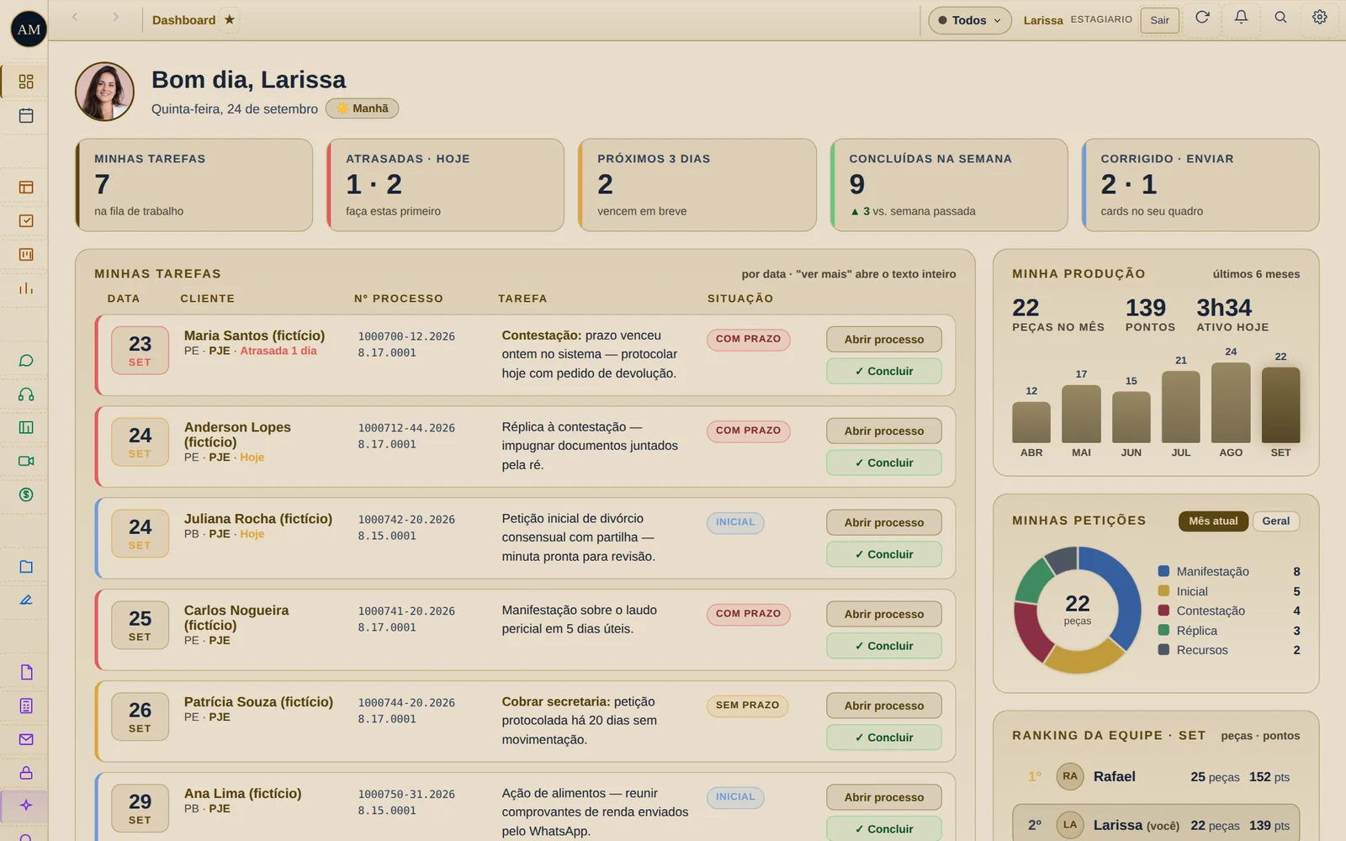Open the folder icon in sidebar
1346x841 pixels.
click(26, 567)
